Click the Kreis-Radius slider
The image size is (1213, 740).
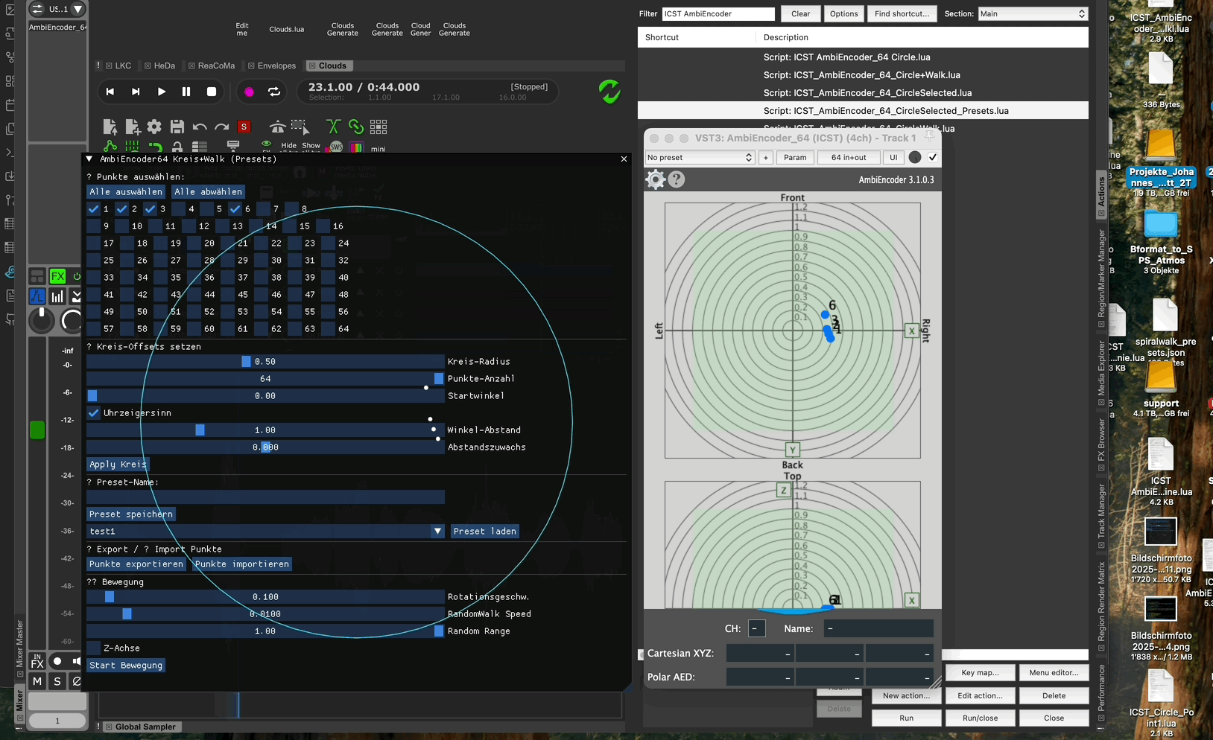tap(265, 361)
